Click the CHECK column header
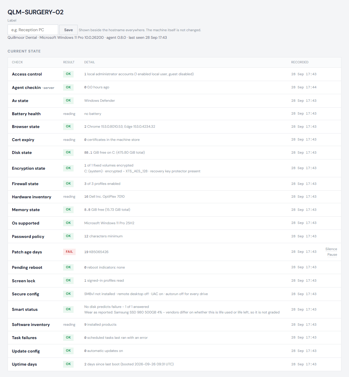The height and width of the screenshot is (377, 349). pos(17,62)
